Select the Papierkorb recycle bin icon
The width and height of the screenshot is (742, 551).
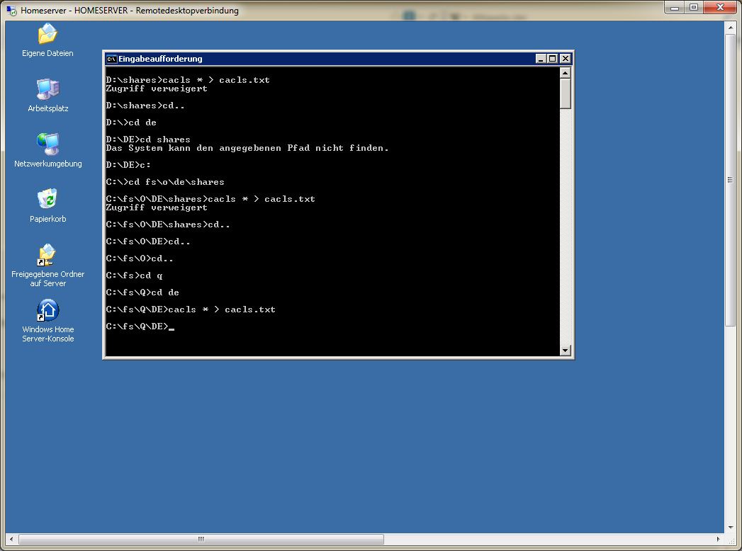pos(47,200)
